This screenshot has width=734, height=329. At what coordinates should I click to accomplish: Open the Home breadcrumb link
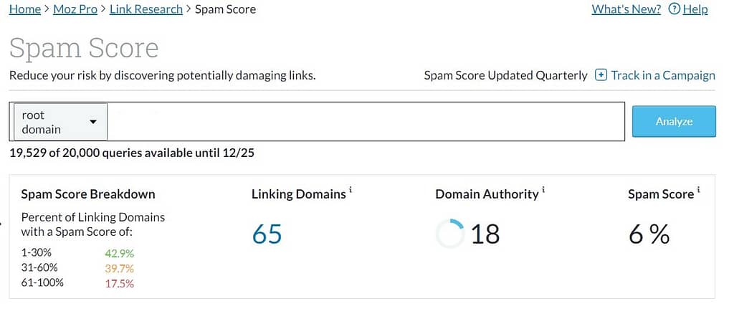(x=25, y=9)
